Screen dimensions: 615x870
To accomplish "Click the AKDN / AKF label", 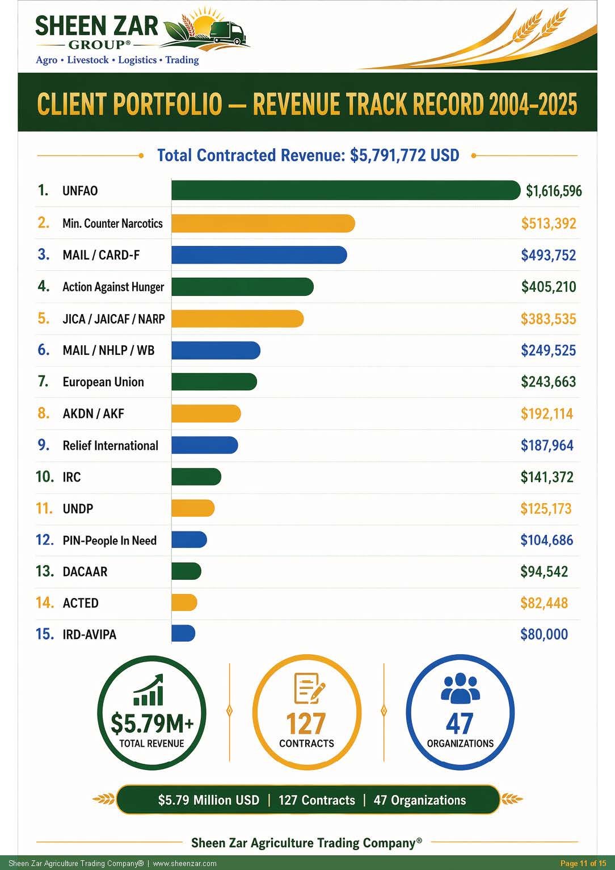I will point(93,414).
